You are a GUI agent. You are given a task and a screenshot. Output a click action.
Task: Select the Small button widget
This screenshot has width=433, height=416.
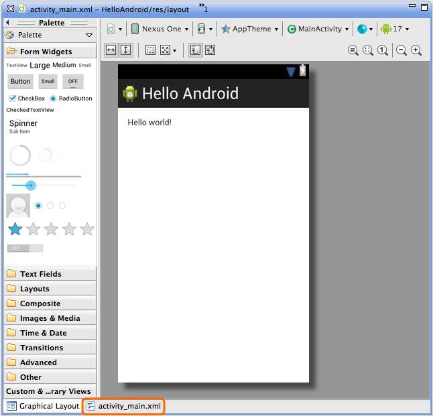[x=48, y=81]
